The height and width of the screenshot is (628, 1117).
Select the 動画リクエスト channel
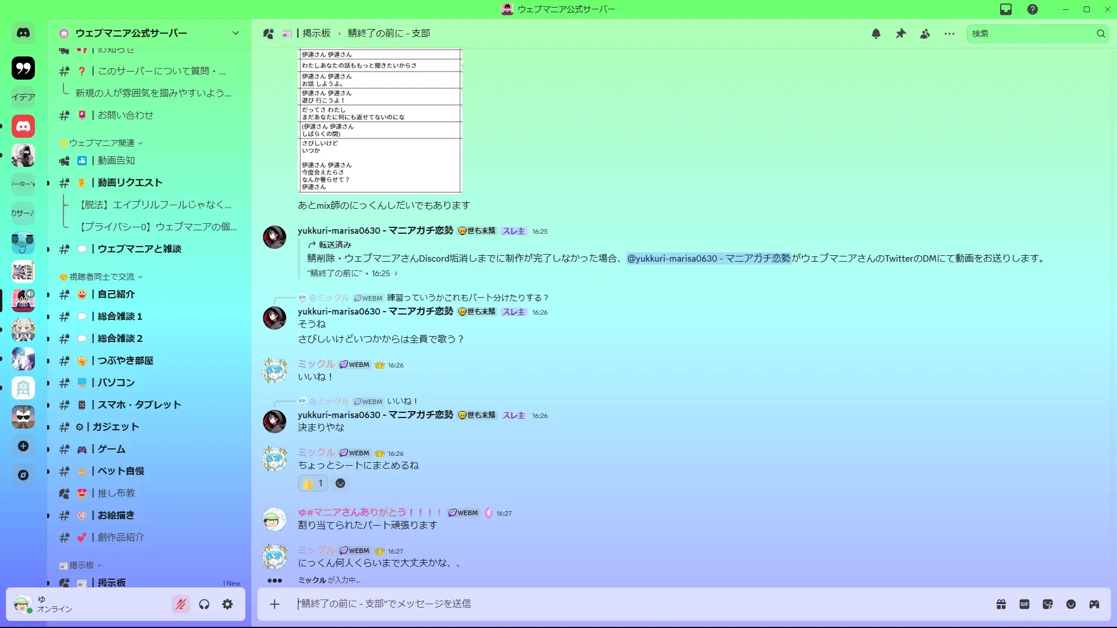coord(130,183)
